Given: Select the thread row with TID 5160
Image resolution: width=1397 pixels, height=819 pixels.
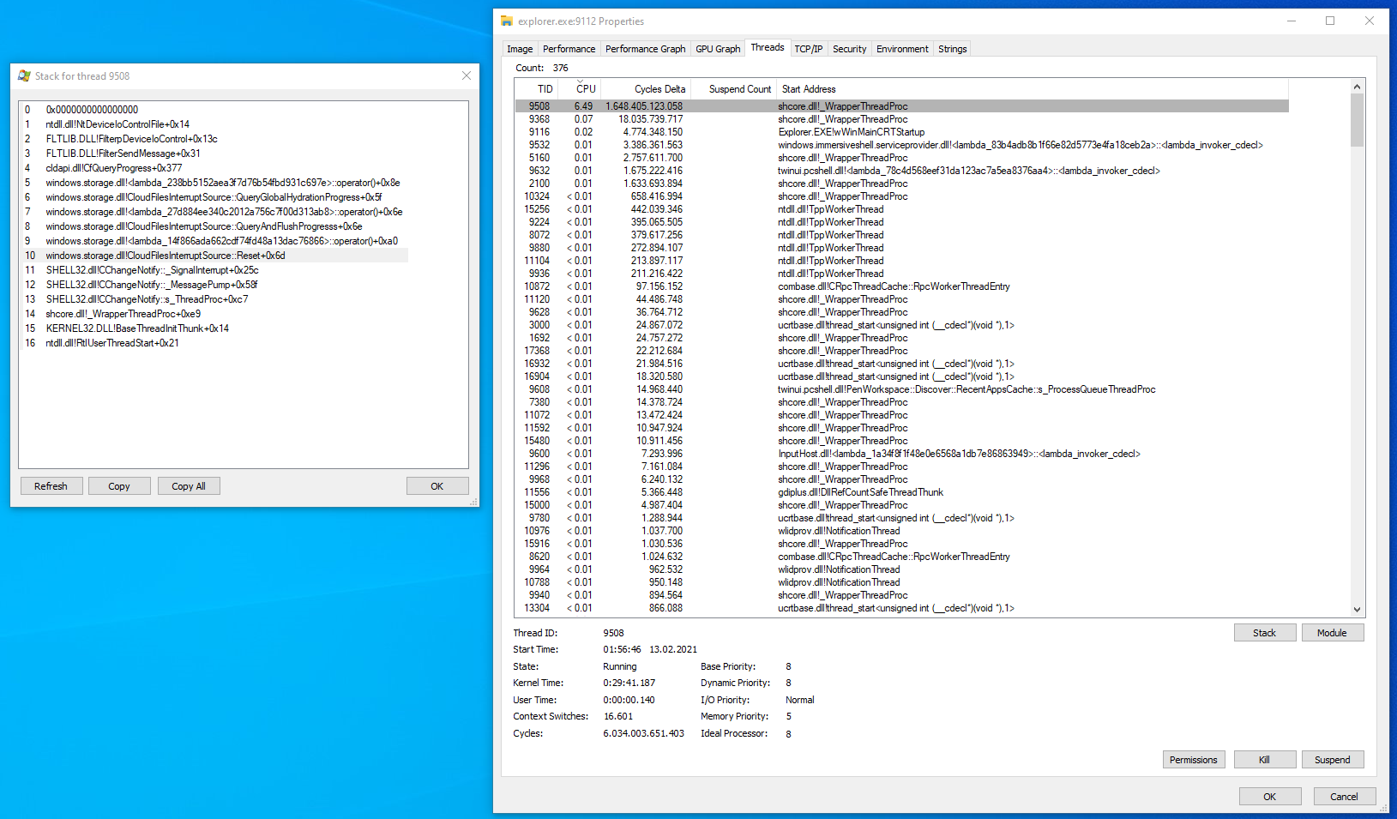Looking at the screenshot, I should pyautogui.click(x=902, y=158).
